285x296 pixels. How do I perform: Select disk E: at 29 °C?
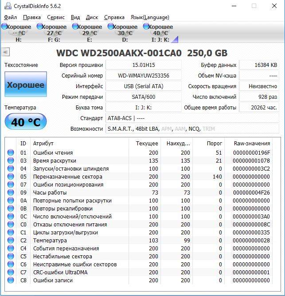88,33
